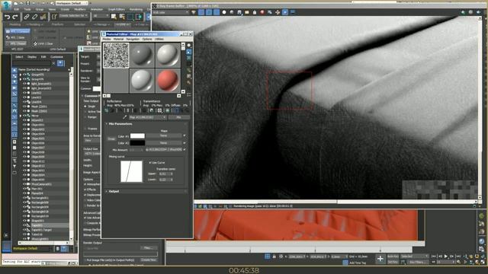Toggle the Color #1 map enable checkbox
The image size is (488, 274).
coord(185,135)
